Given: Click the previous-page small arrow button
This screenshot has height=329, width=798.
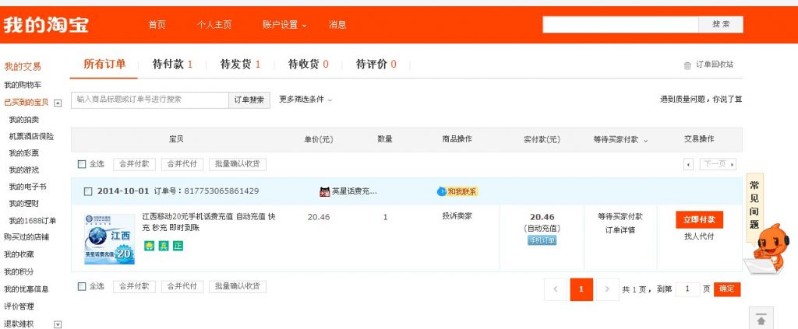Looking at the screenshot, I should (x=688, y=164).
